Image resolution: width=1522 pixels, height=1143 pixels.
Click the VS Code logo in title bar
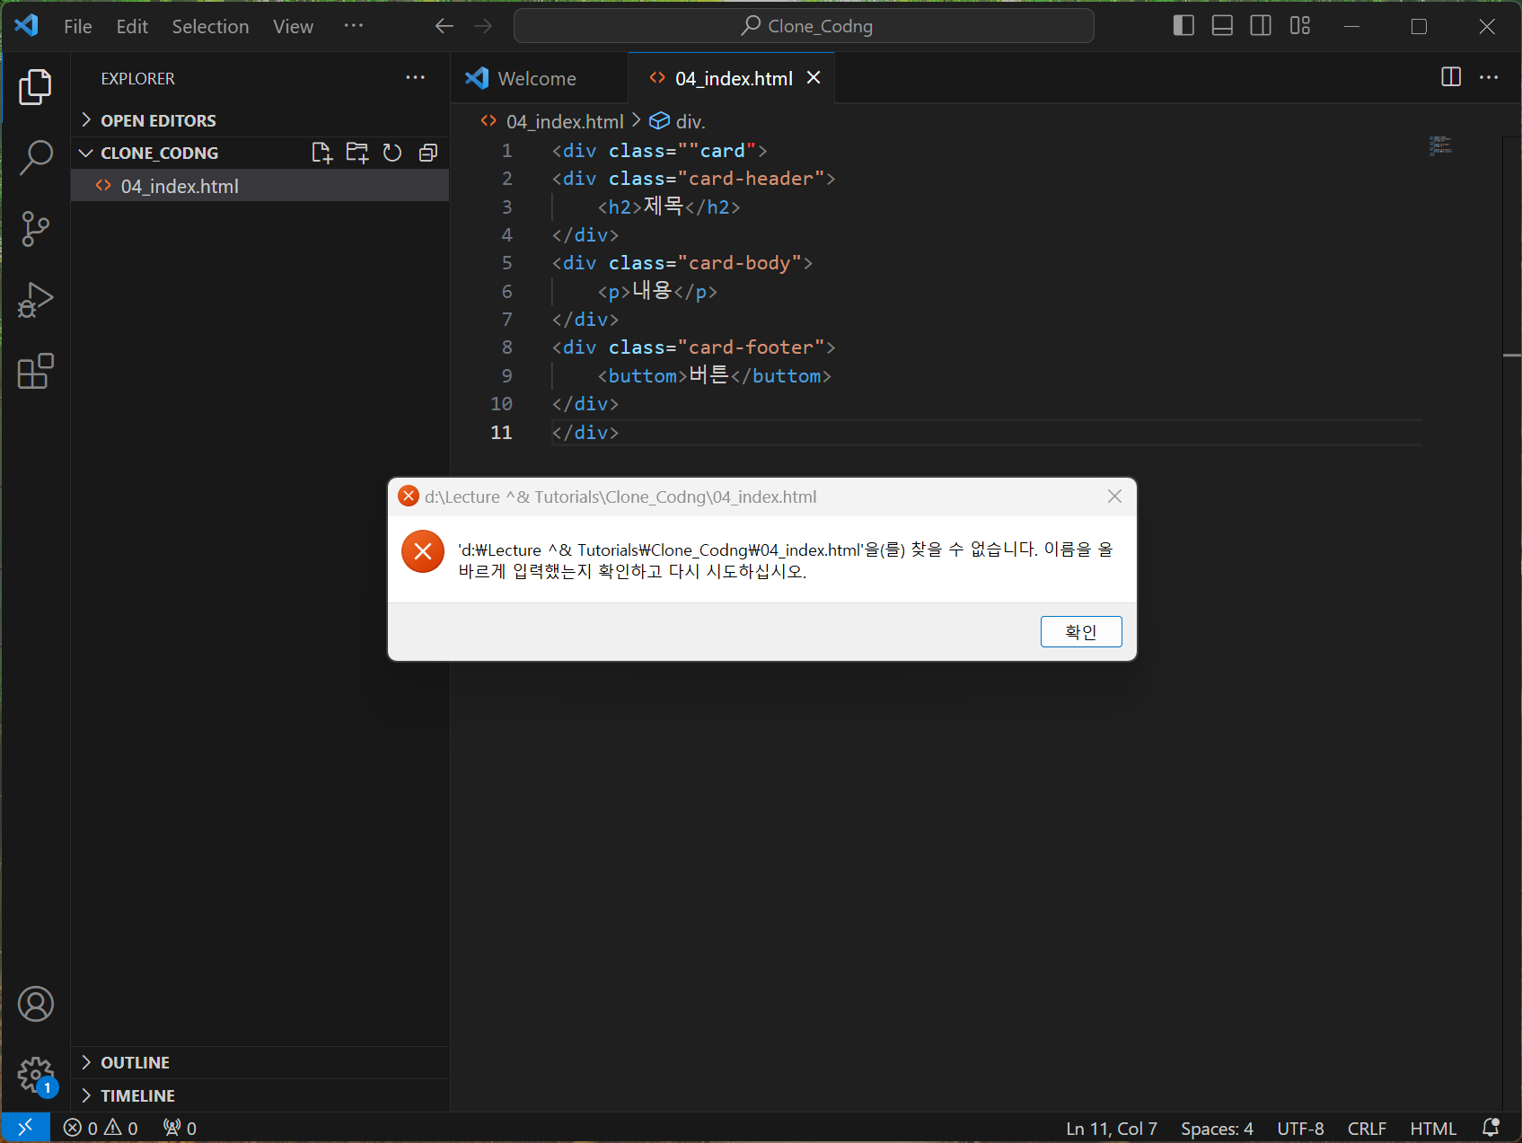click(x=26, y=25)
